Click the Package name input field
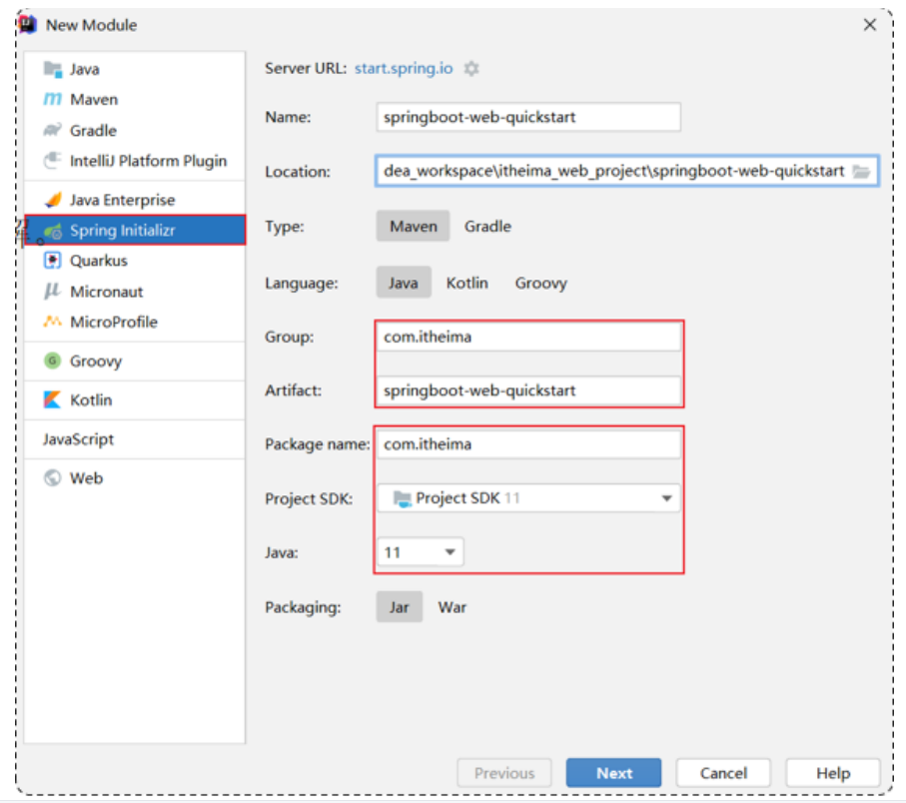Image resolution: width=906 pixels, height=803 pixels. (528, 444)
